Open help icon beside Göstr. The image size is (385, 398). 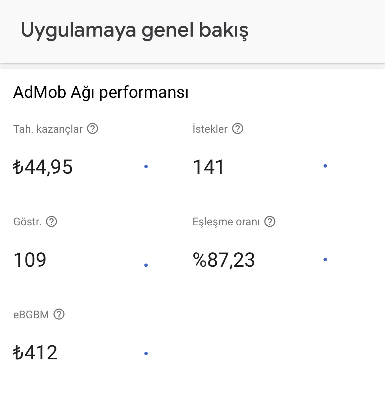pos(52,222)
